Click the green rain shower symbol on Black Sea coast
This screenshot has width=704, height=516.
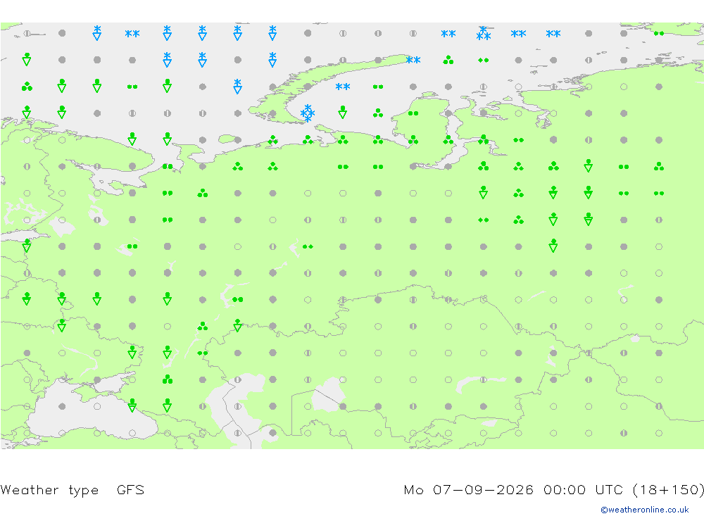click(132, 405)
